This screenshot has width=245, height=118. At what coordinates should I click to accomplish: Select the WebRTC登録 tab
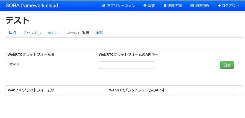(x=78, y=33)
